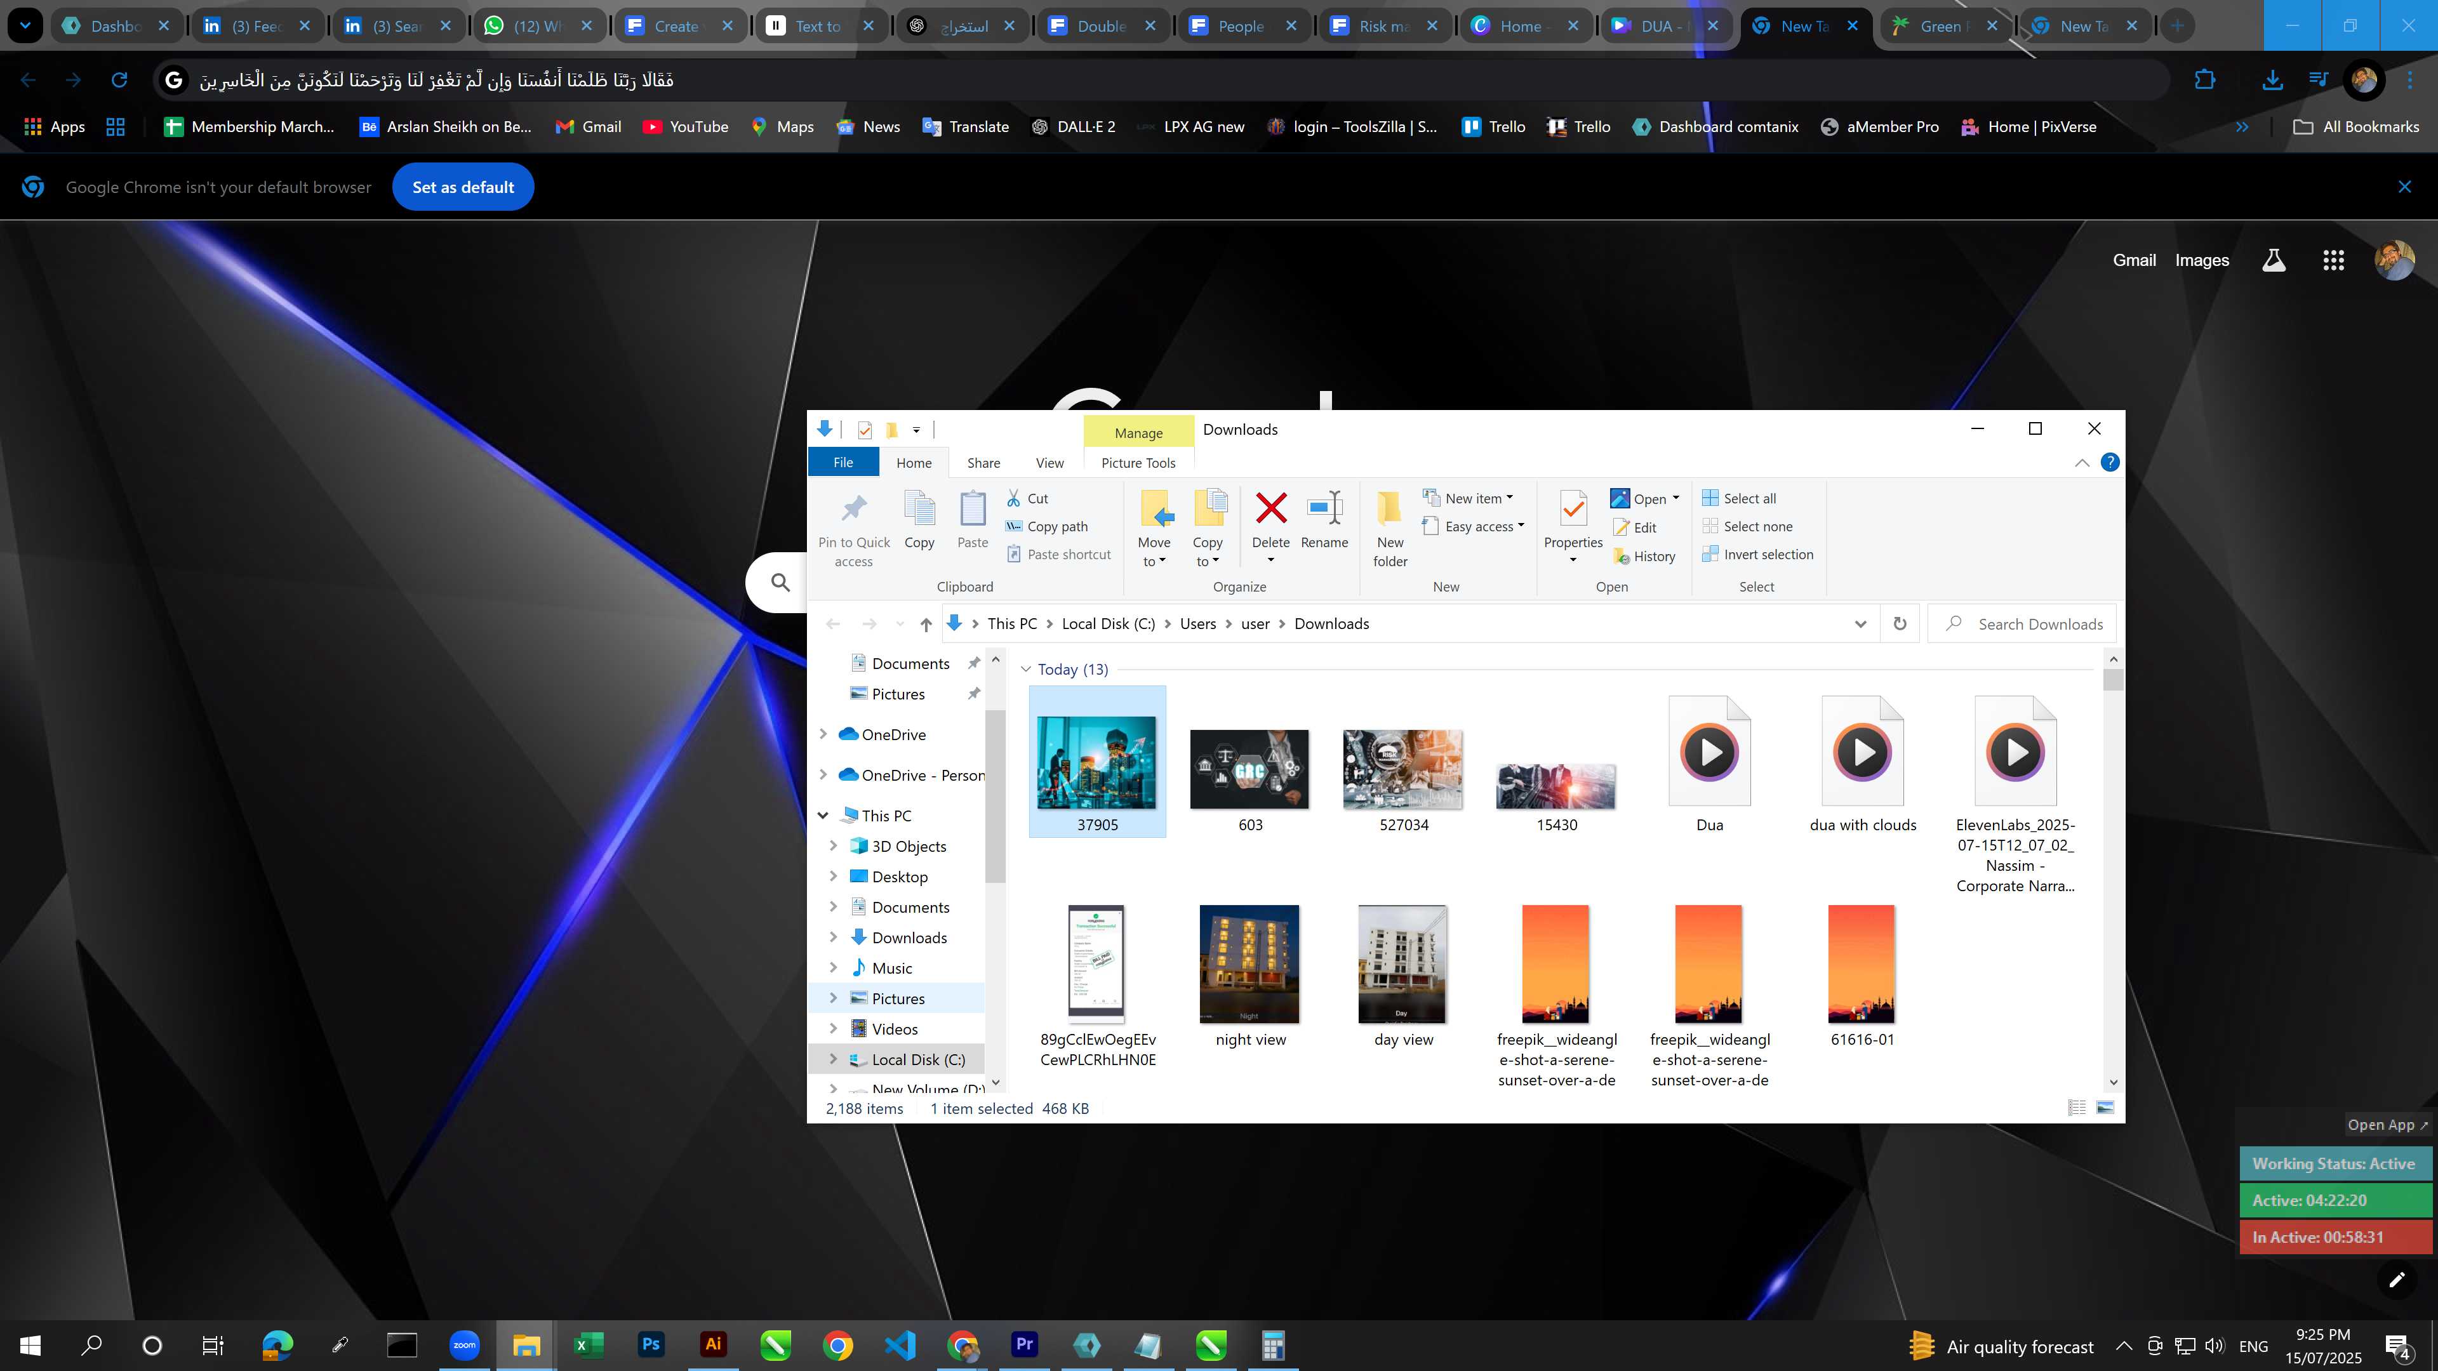
Task: Open Chrome downloads icon
Action: point(2272,79)
